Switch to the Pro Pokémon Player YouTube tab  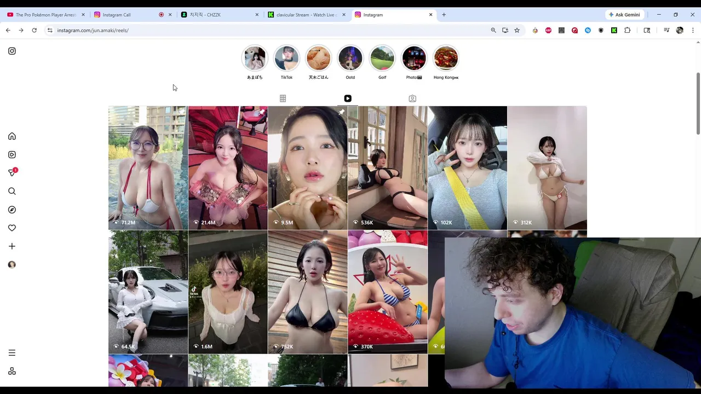[46, 15]
